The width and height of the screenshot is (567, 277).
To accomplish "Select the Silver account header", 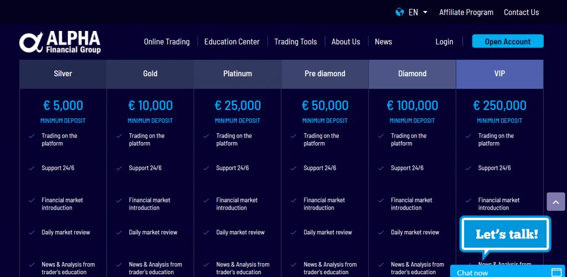I will point(63,74).
